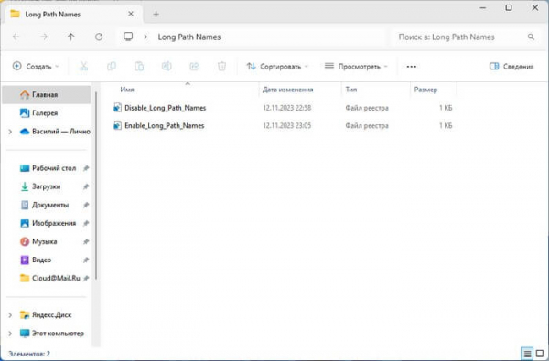Open Видео in the sidebar
This screenshot has height=361, width=549.
47,260
